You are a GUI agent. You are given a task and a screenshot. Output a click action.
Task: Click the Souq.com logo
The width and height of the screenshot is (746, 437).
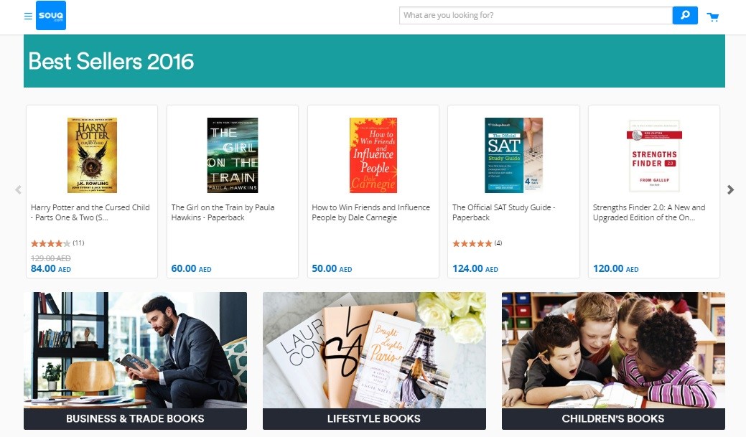click(51, 16)
